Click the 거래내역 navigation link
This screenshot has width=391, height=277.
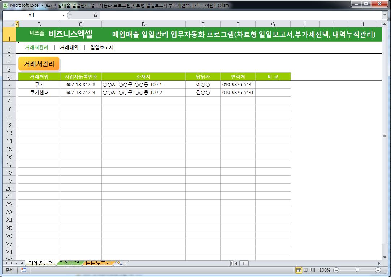coord(69,48)
